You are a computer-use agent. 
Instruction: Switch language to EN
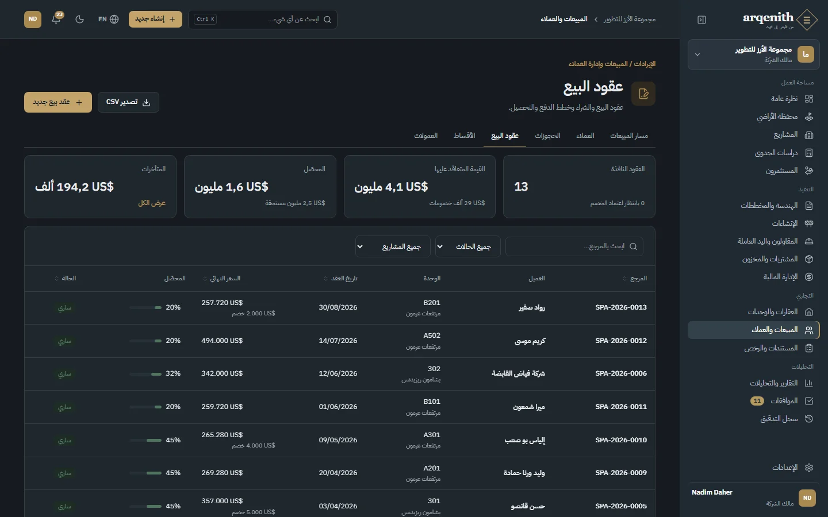[108, 19]
